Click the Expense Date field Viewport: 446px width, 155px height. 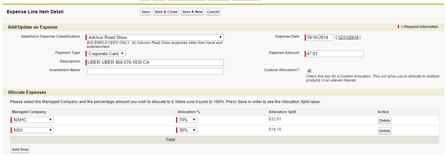[320, 38]
